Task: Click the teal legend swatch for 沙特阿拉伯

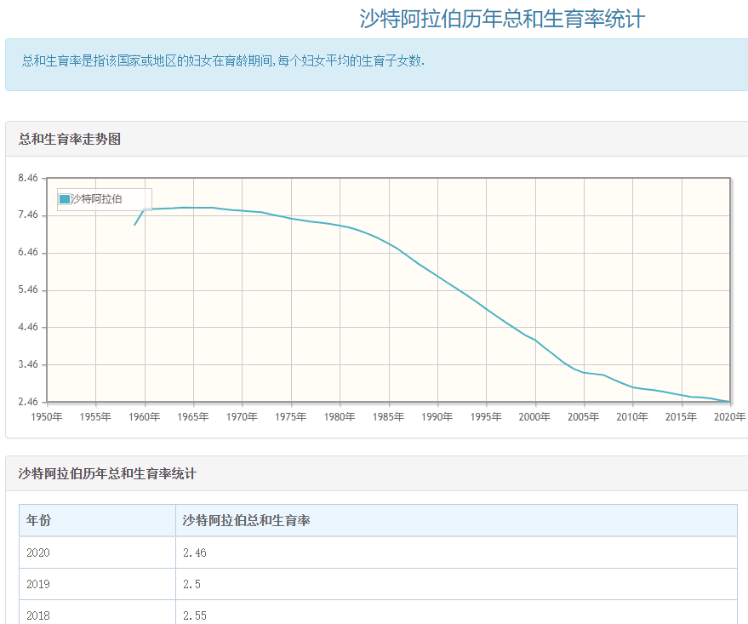Action: [x=65, y=199]
